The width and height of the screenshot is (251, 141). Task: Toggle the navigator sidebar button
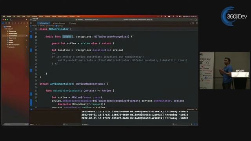(11, 20)
